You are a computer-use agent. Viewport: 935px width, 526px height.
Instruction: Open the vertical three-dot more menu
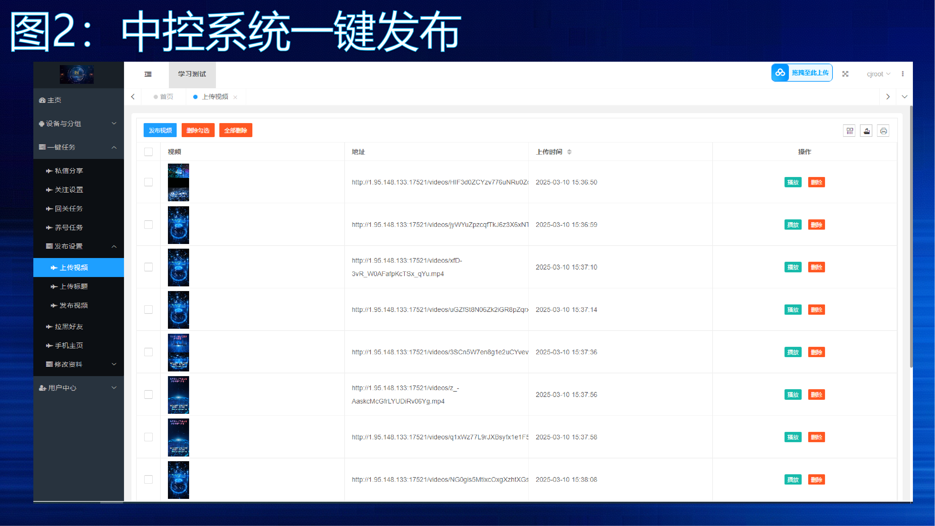[903, 74]
